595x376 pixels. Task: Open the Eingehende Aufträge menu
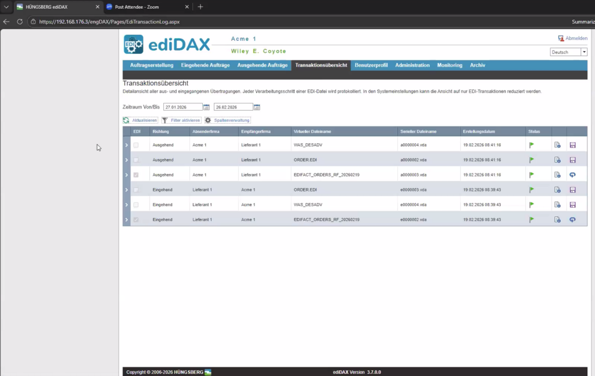click(205, 66)
